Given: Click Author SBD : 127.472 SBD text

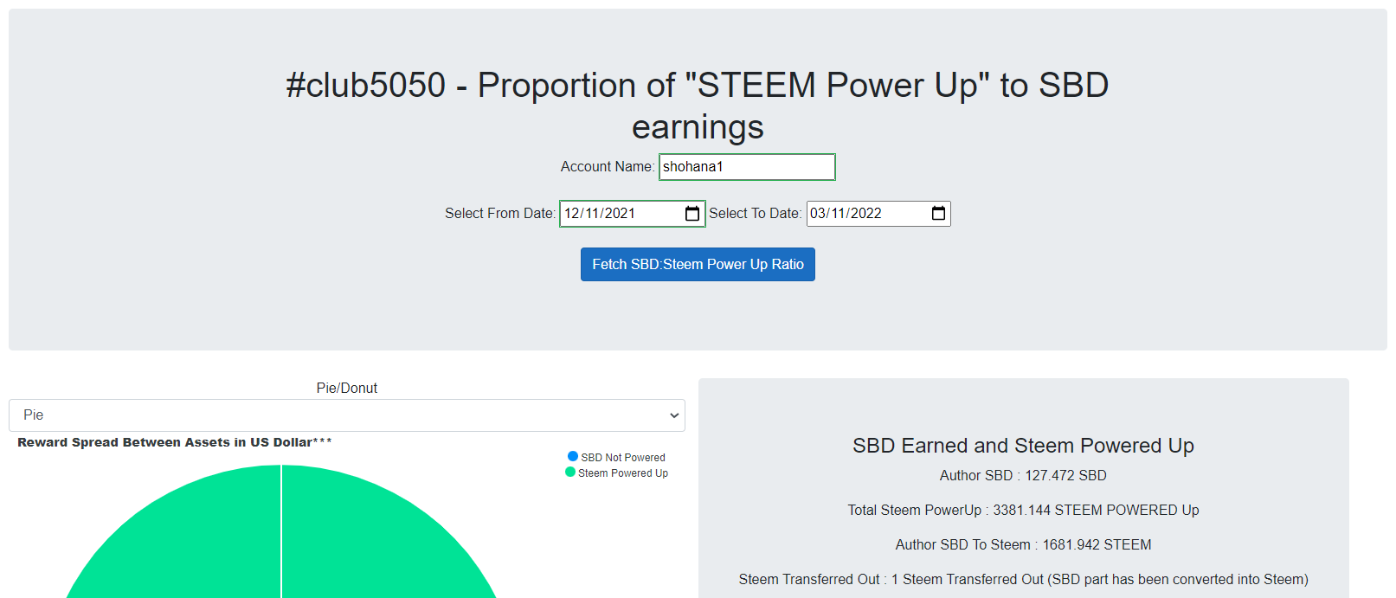Looking at the screenshot, I should coord(1023,475).
